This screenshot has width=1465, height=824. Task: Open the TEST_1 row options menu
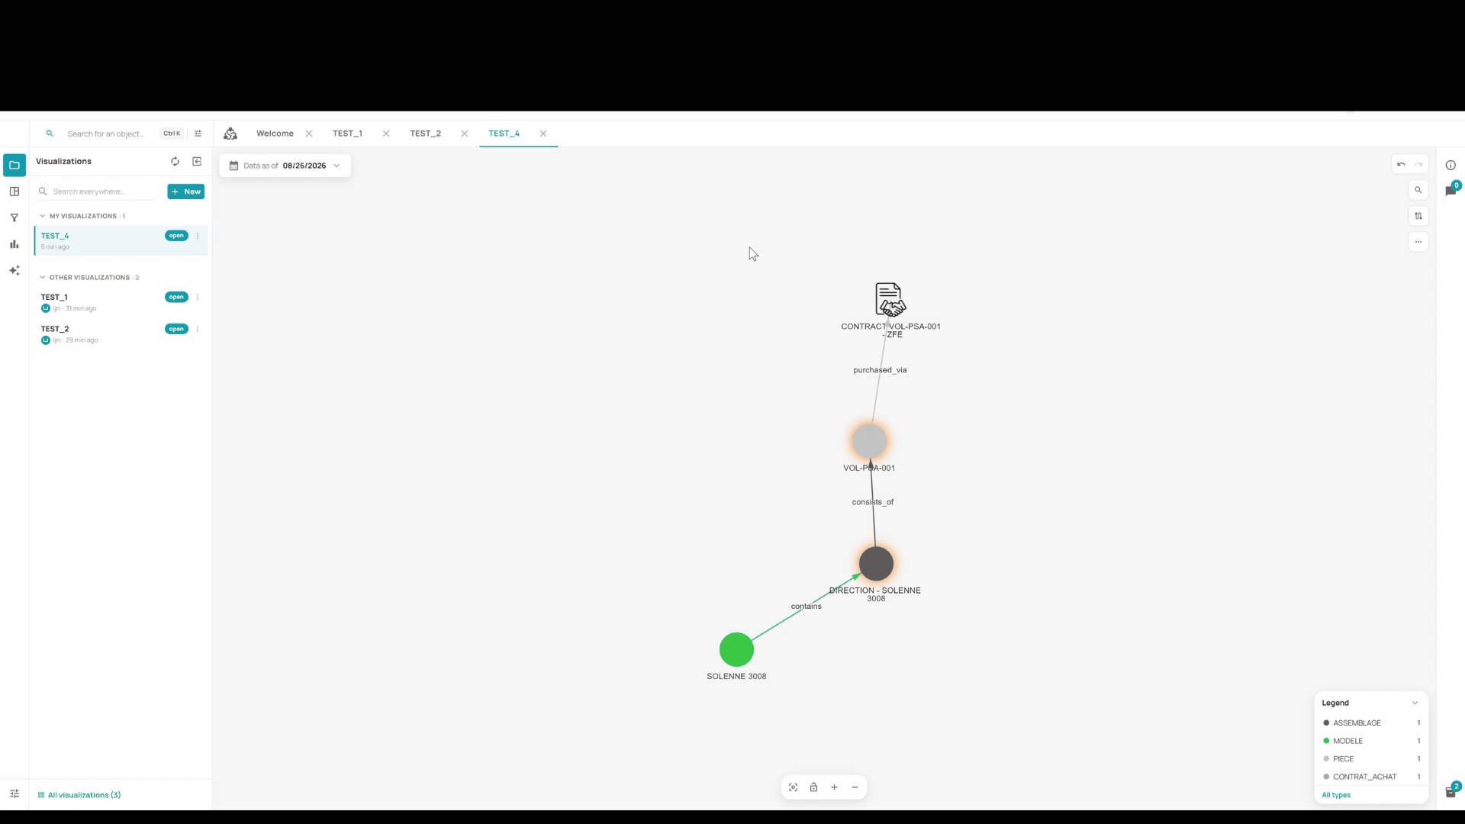pos(198,298)
